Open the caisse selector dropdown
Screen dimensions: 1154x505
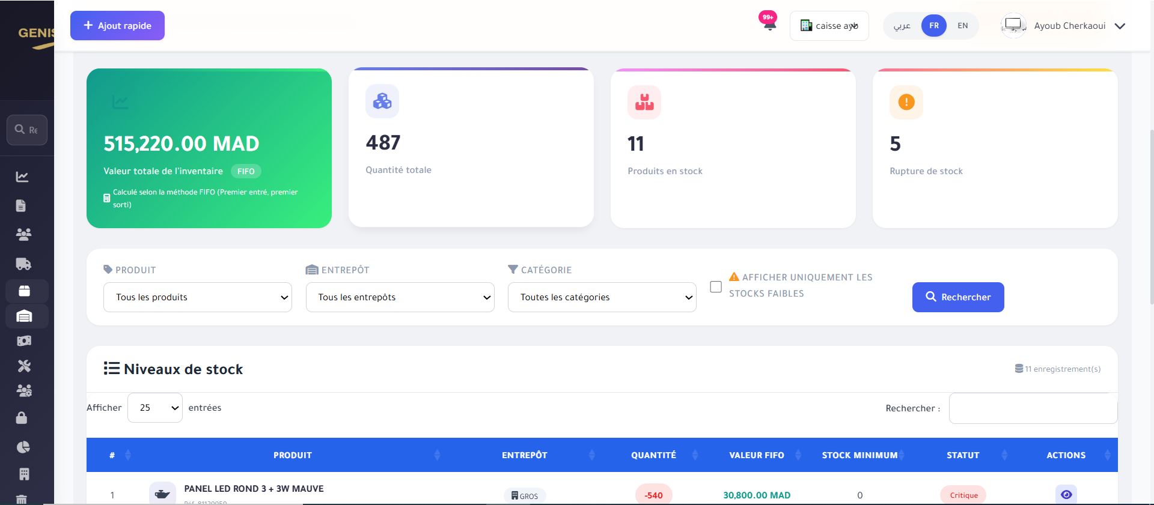[x=829, y=26]
